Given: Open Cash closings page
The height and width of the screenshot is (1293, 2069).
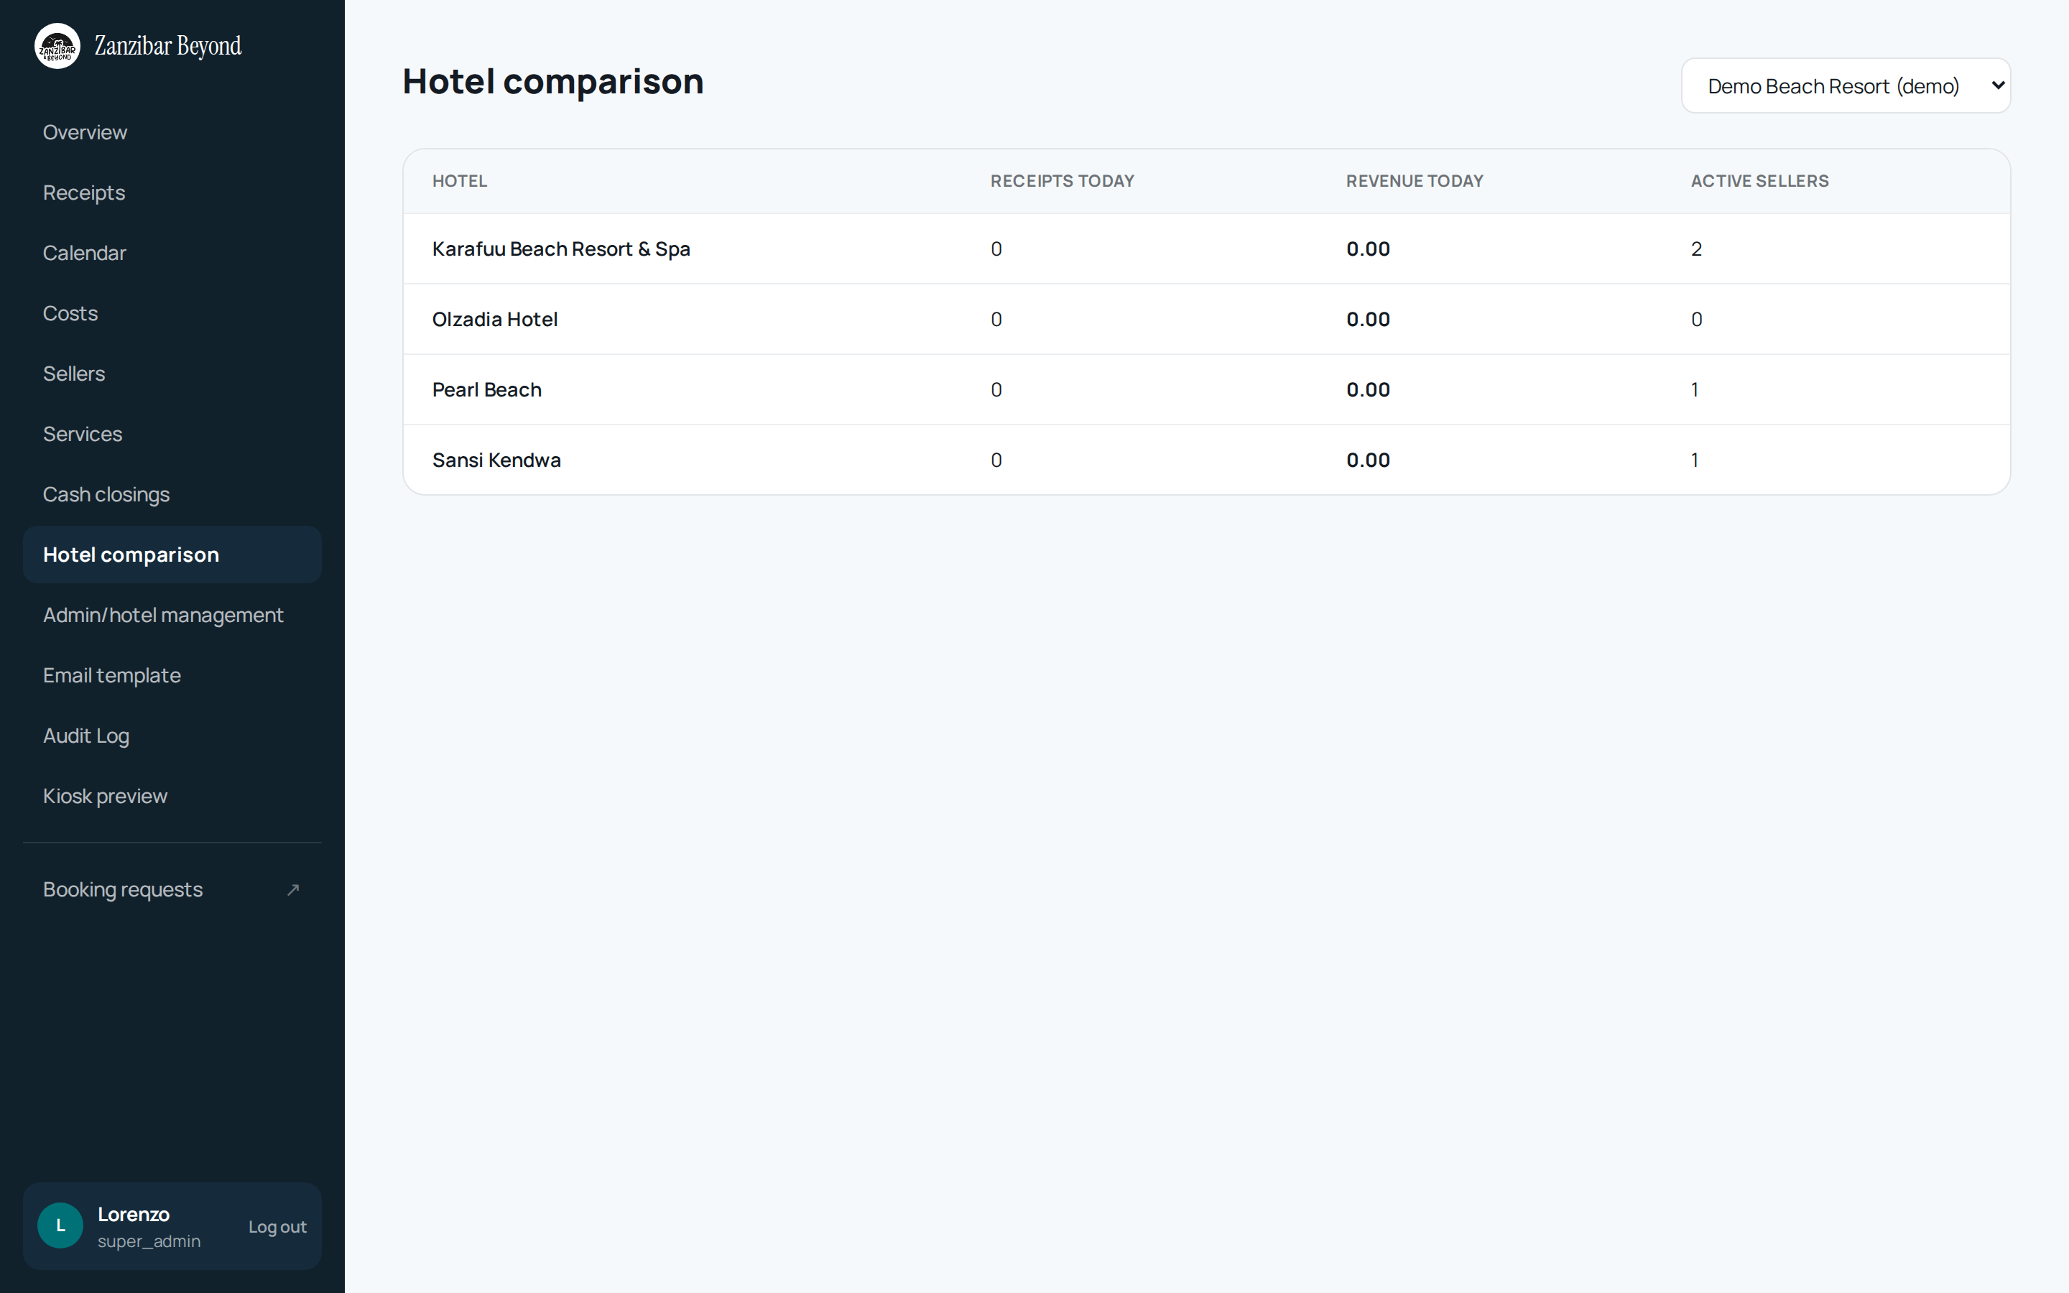Looking at the screenshot, I should (172, 494).
